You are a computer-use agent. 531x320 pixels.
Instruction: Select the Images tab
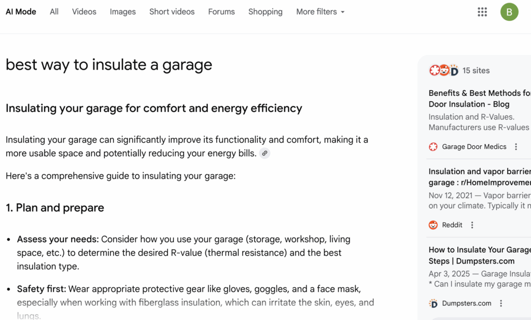[x=123, y=12]
